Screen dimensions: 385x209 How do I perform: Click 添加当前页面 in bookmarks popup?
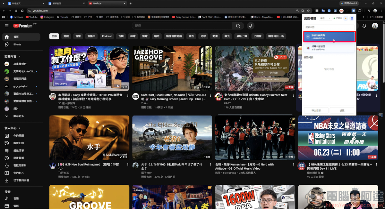[x=329, y=37]
